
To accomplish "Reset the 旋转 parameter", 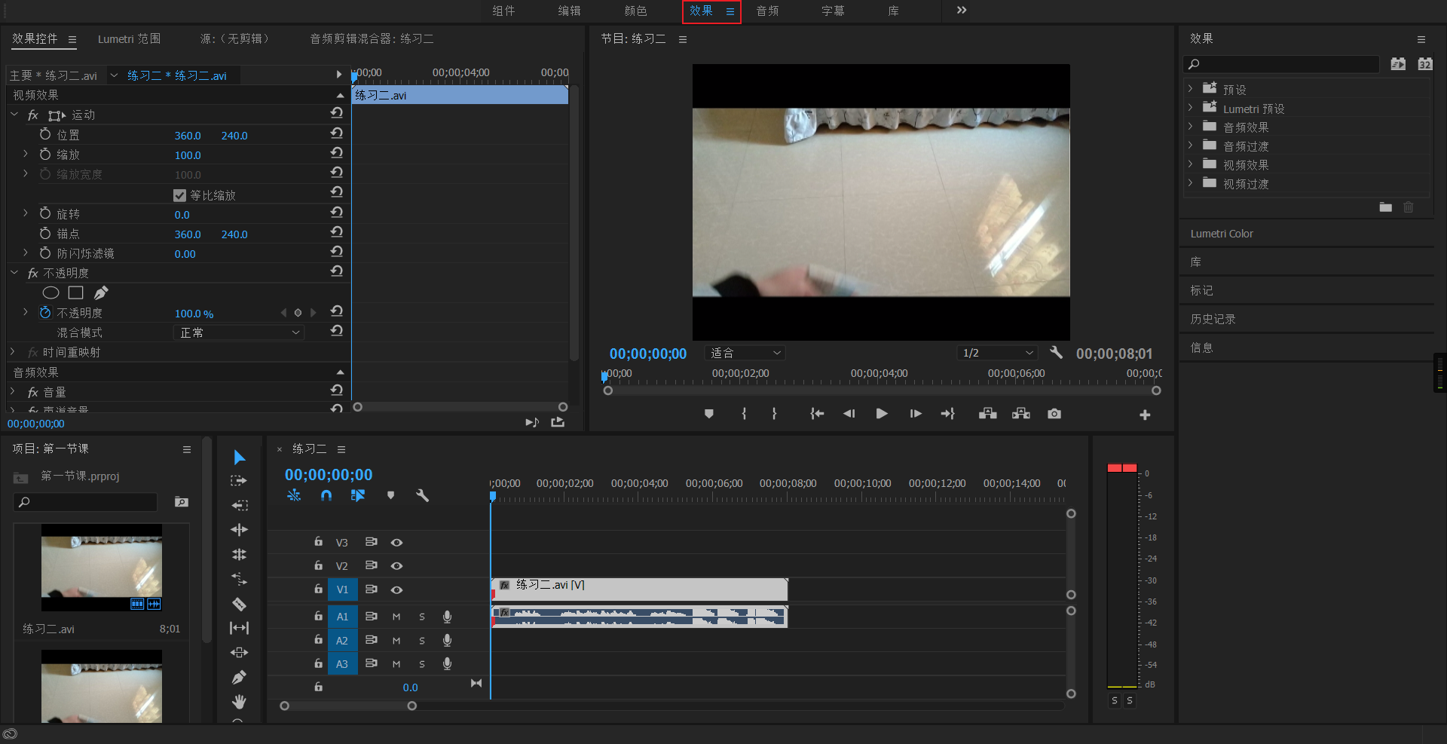I will coord(337,212).
